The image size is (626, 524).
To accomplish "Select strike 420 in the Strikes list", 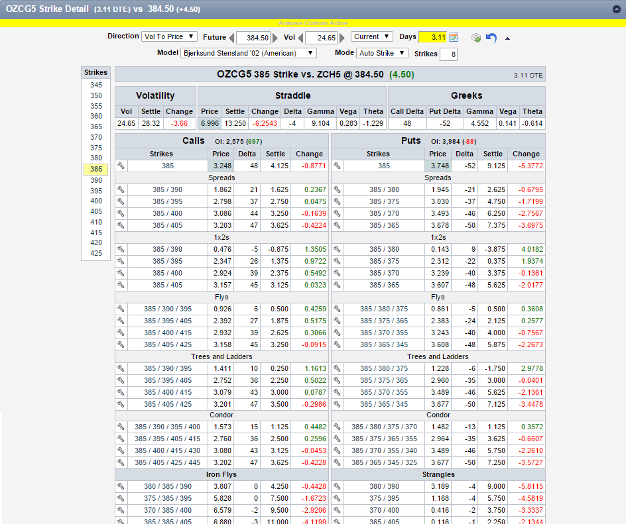I will tap(95, 242).
